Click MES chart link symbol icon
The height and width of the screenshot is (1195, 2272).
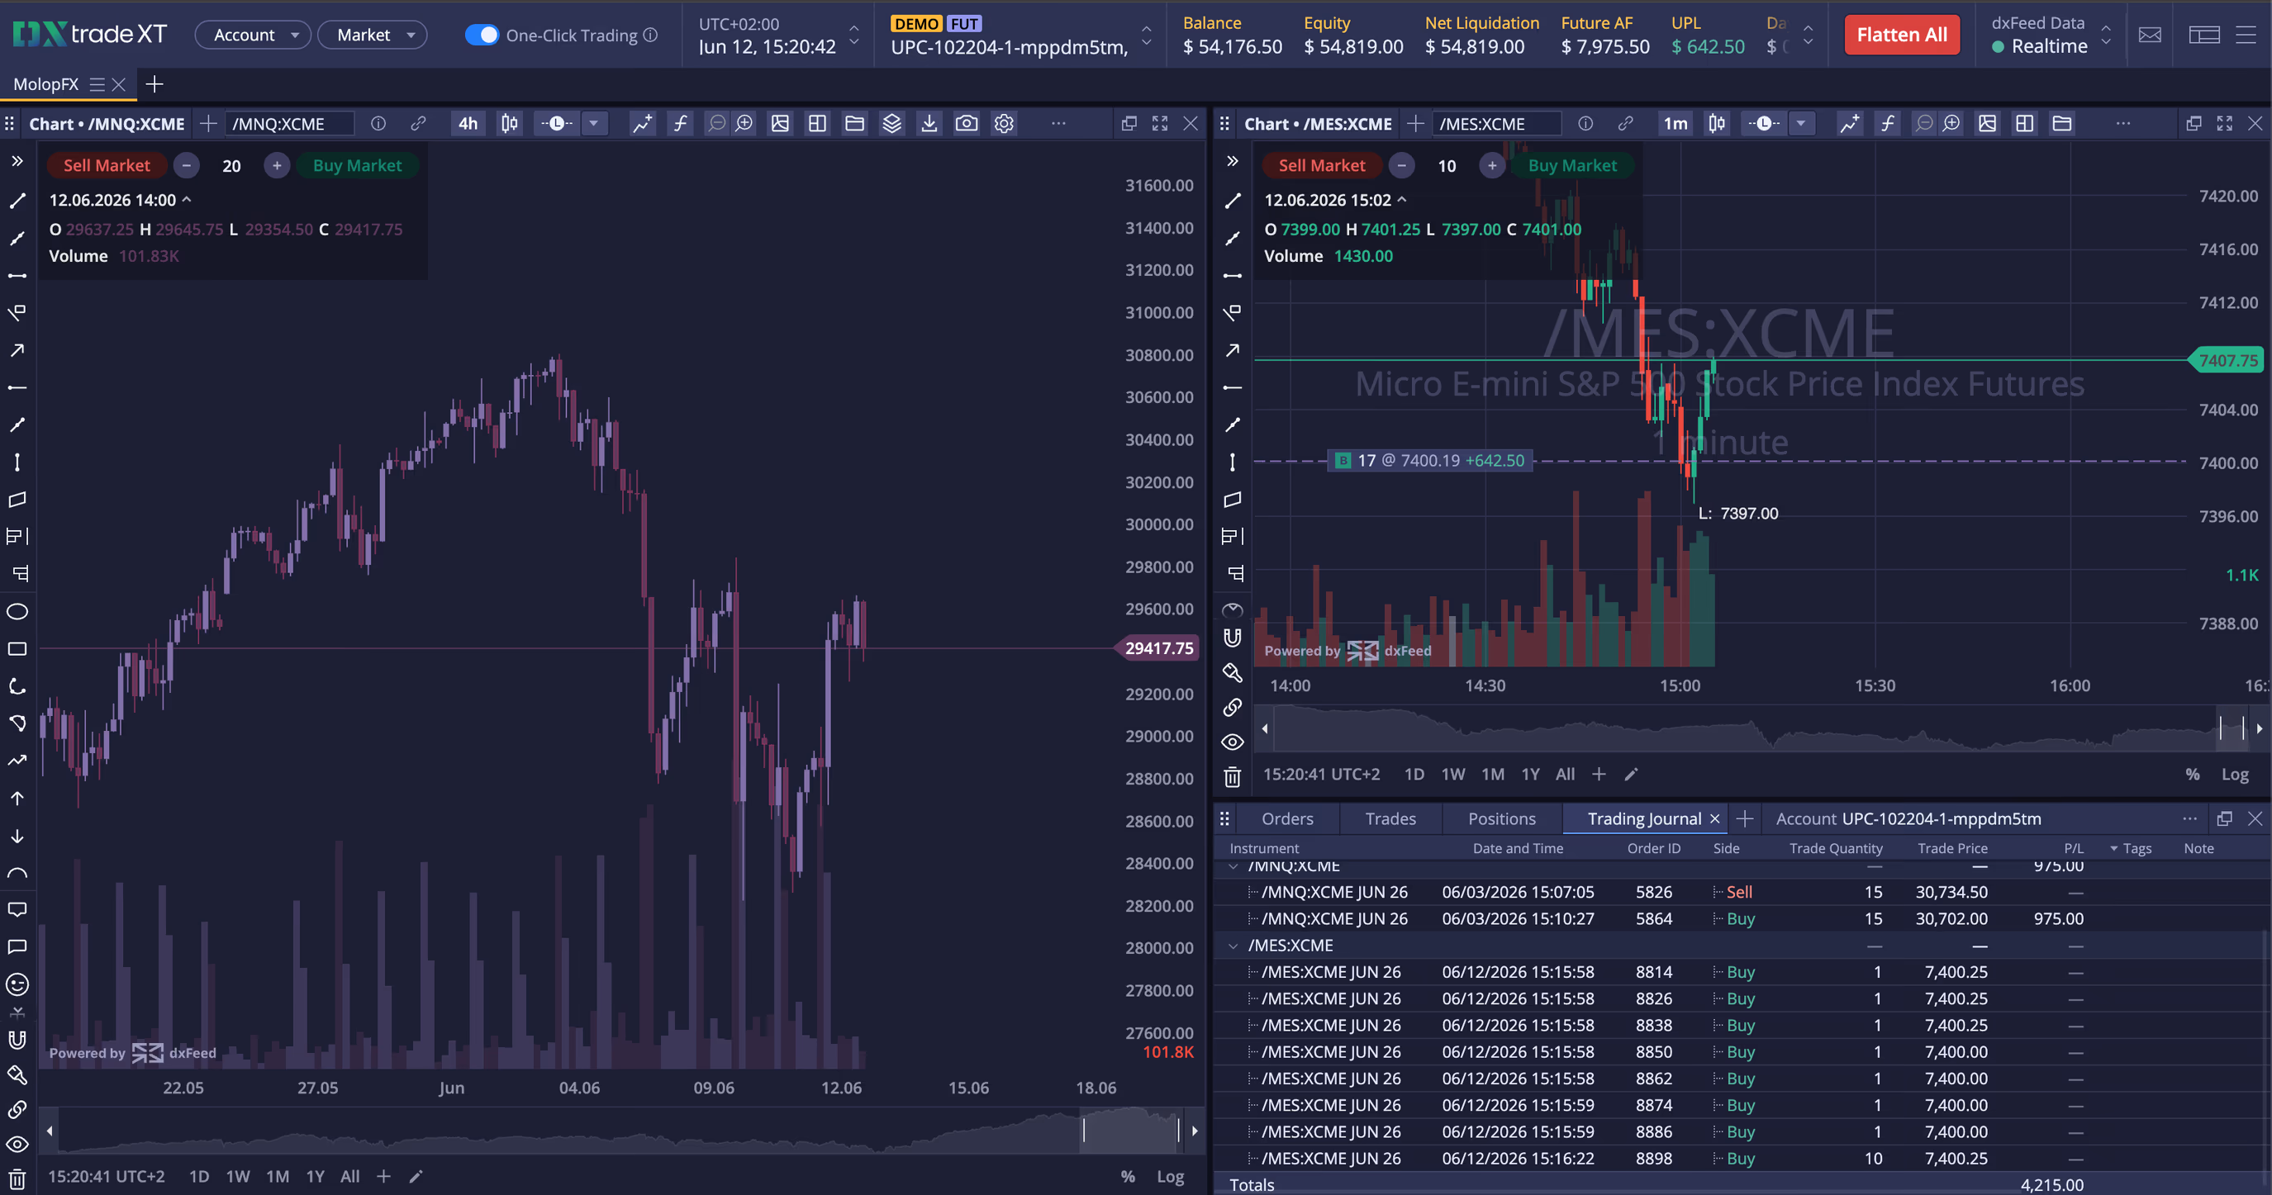click(1624, 124)
